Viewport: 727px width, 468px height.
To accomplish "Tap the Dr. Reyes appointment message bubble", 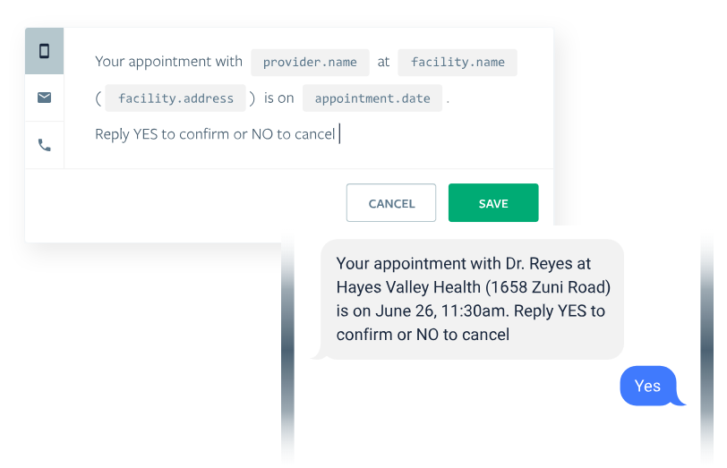I will (472, 300).
